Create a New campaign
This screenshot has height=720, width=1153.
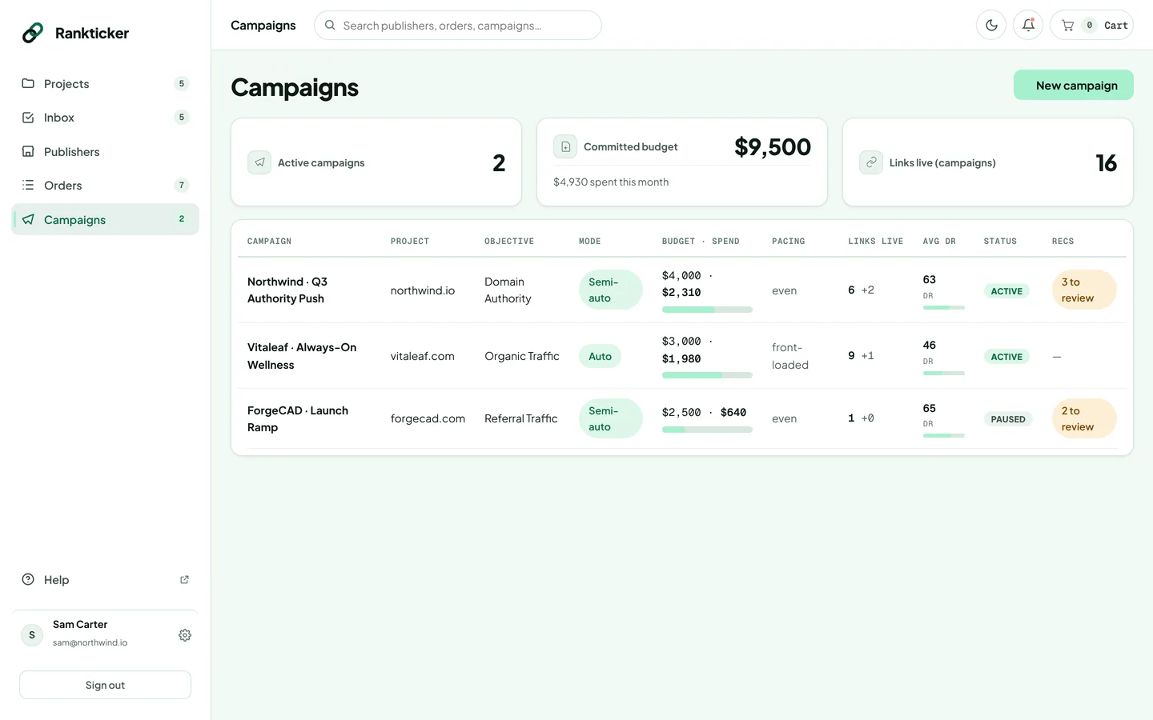(1074, 86)
